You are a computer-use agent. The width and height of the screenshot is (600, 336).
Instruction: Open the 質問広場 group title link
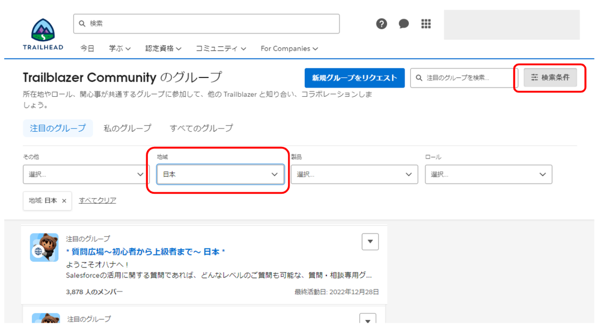tap(145, 252)
